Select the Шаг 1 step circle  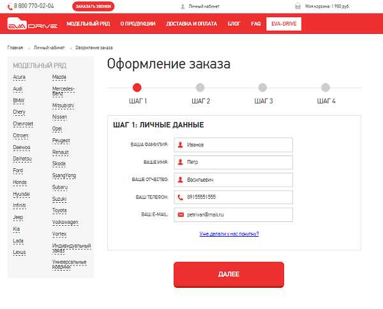pyautogui.click(x=137, y=88)
